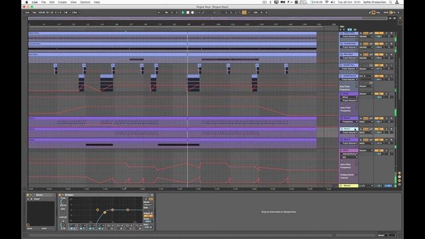Toggle the track activator on first track

[379, 33]
